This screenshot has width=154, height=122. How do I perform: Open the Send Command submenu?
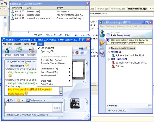click(55, 75)
